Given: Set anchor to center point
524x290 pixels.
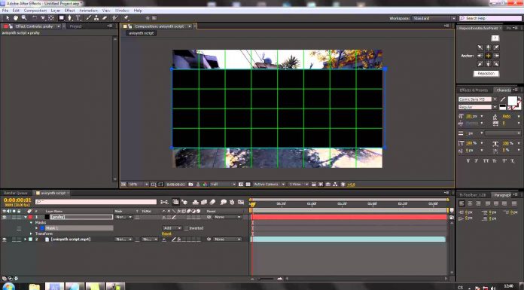Looking at the screenshot, I should pos(488,56).
